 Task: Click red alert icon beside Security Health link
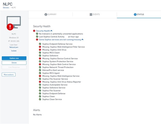[34, 31]
